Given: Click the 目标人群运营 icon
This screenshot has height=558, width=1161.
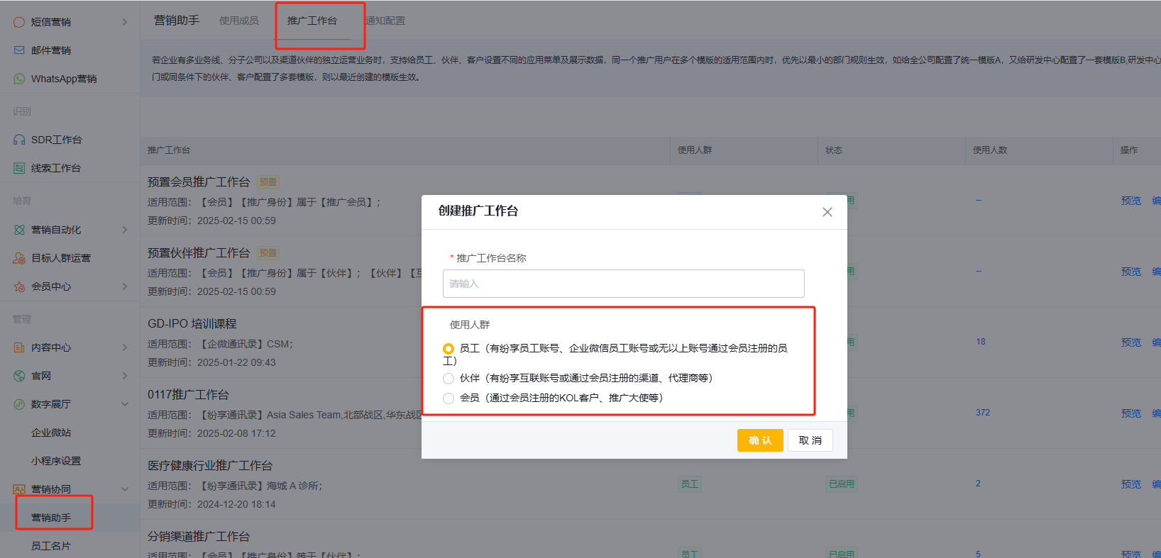Looking at the screenshot, I should pos(19,258).
